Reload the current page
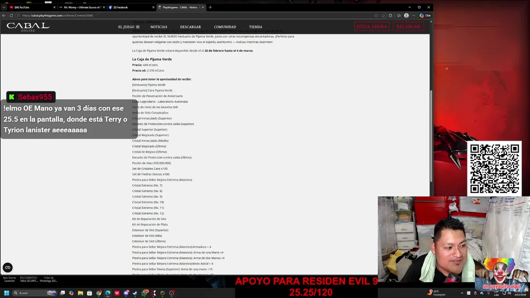This screenshot has height=298, width=530. [x=11, y=15]
